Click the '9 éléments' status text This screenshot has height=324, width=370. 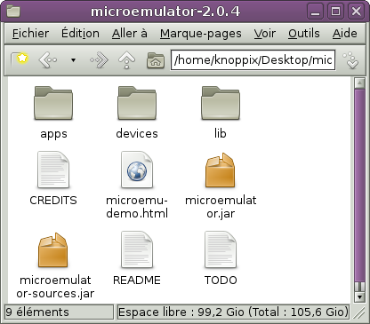(37, 312)
